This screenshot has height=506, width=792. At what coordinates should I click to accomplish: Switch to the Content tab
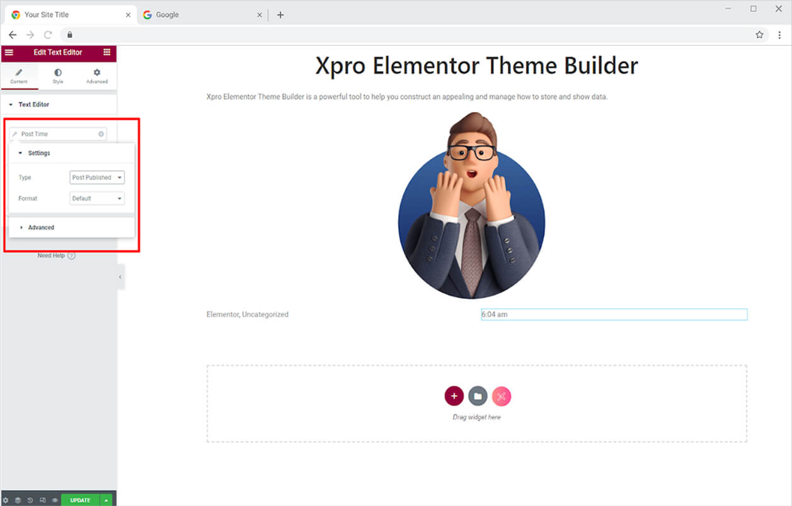click(x=19, y=76)
